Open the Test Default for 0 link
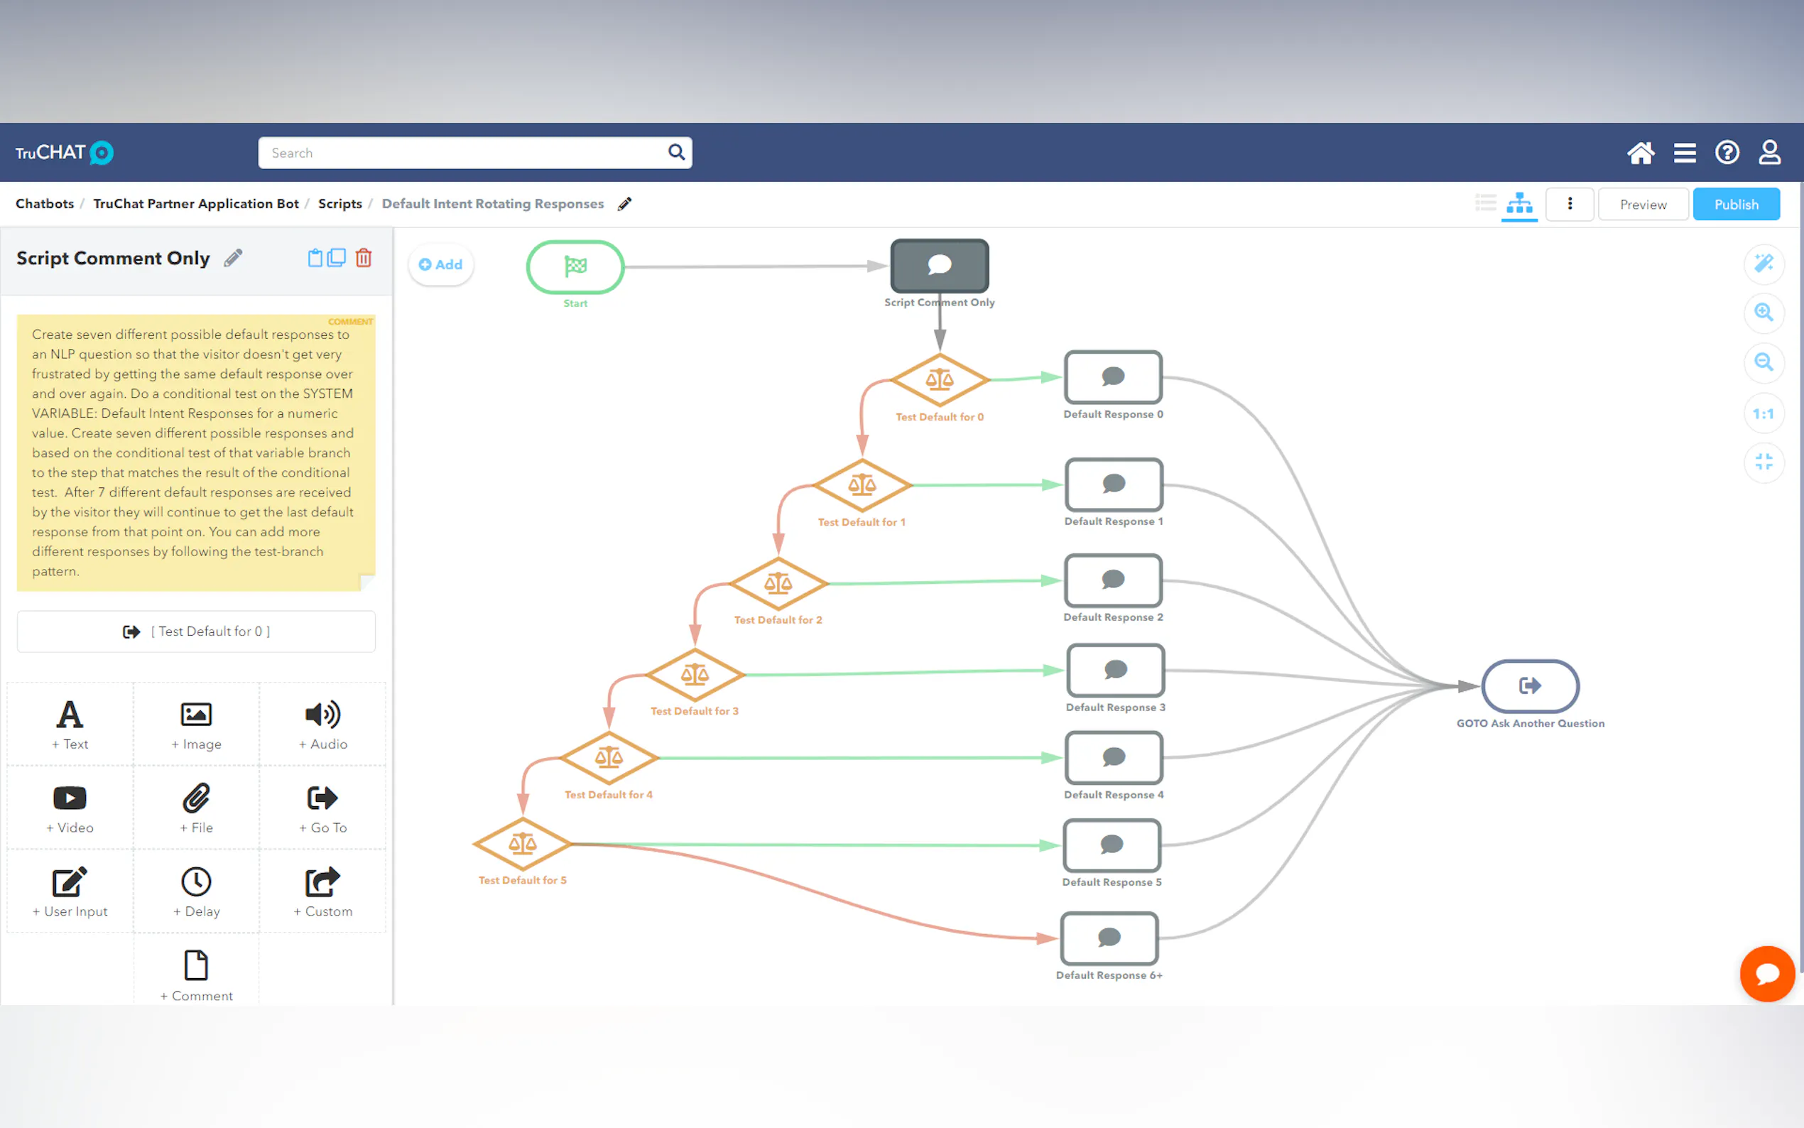Image resolution: width=1804 pixels, height=1128 pixels. point(196,632)
